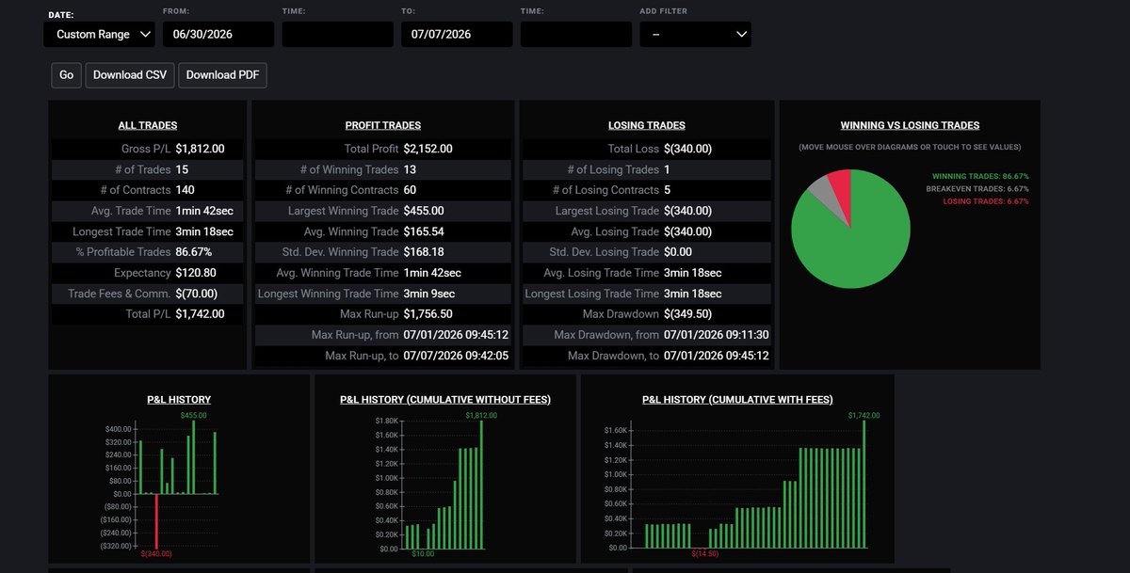The width and height of the screenshot is (1130, 573).
Task: Click Max Run-up, to timestamp 07/07/2026 09:42:05
Action: click(456, 356)
